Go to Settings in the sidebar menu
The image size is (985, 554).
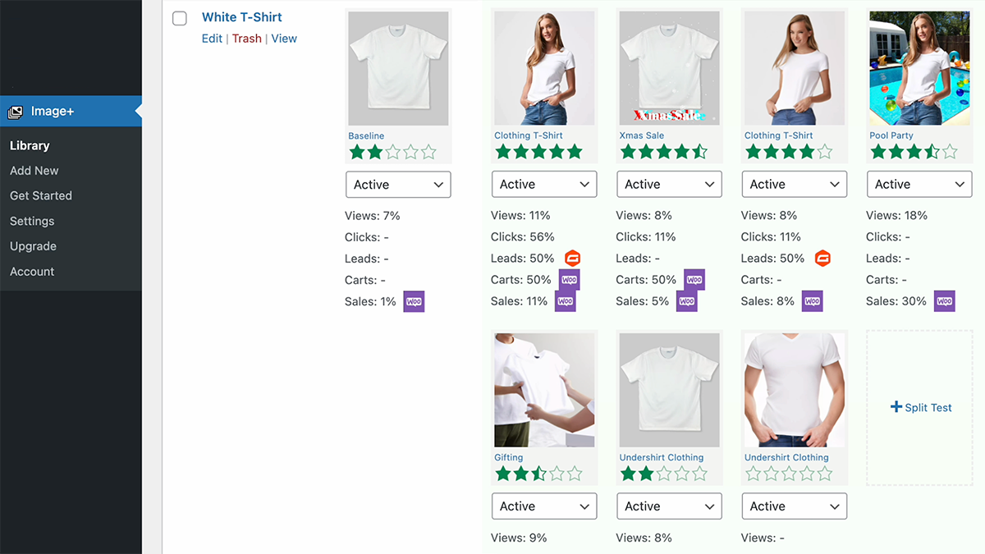[x=32, y=221]
